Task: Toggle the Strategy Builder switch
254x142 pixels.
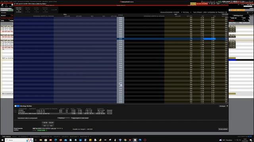Action: (x=17, y=106)
